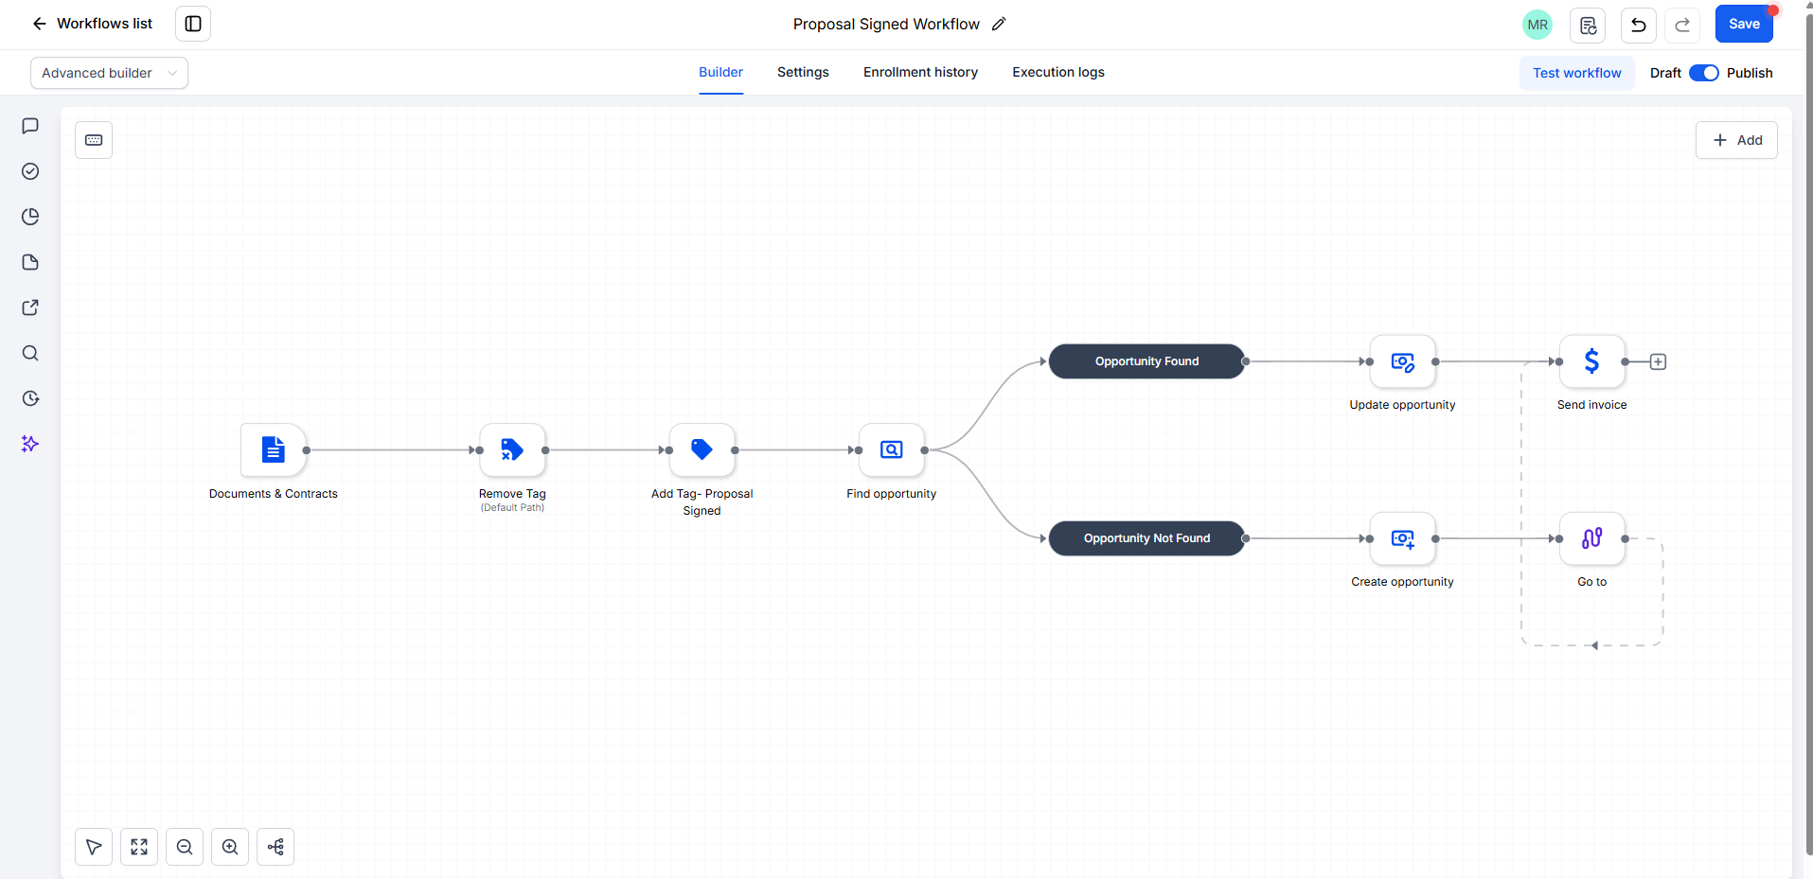Open the comments sidebar icon
This screenshot has height=879, width=1813.
tap(30, 126)
